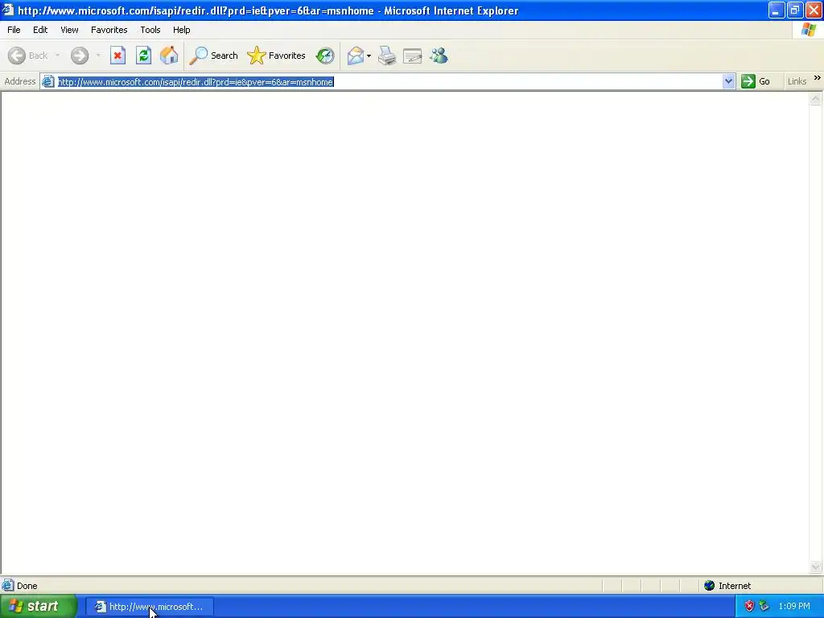
Task: Open the Tools menu
Action: coord(150,30)
